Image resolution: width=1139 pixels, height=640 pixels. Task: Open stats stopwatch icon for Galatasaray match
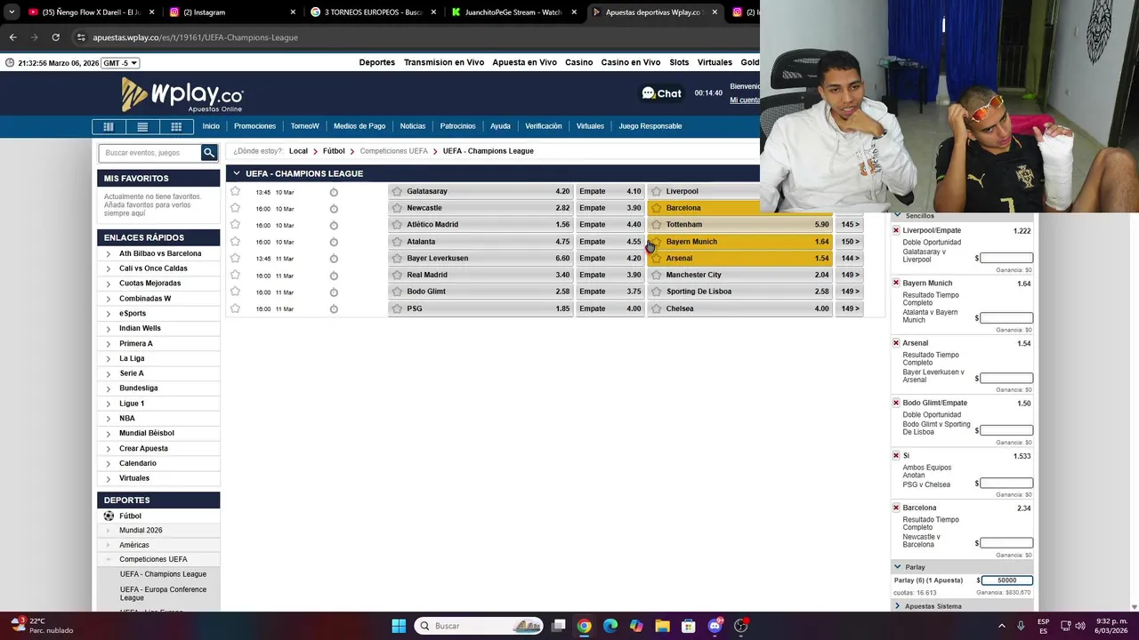tap(334, 192)
